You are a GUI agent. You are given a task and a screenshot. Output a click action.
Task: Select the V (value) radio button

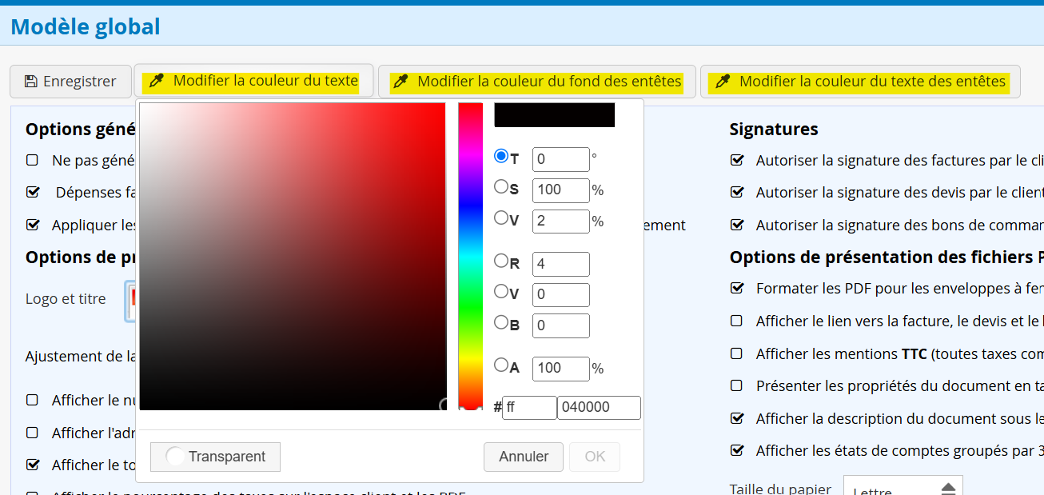[501, 218]
